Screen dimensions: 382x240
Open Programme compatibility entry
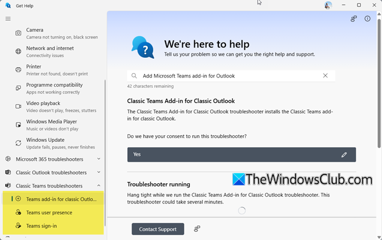(53, 88)
